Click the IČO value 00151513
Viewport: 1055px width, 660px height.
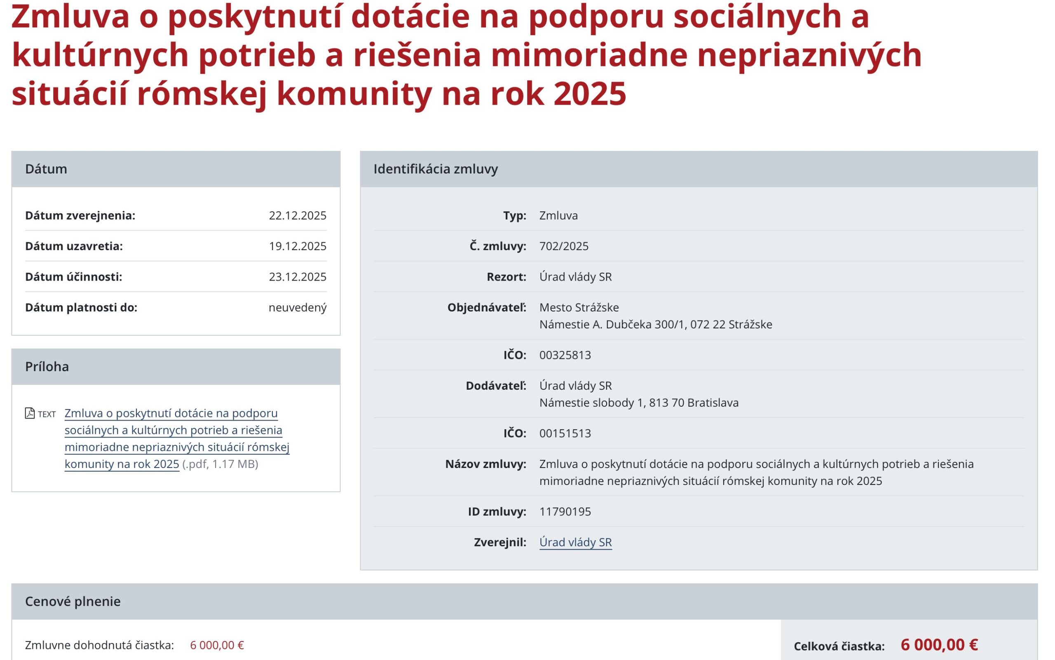565,433
